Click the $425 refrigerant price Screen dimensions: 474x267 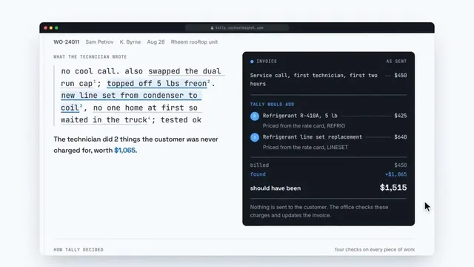401,116
